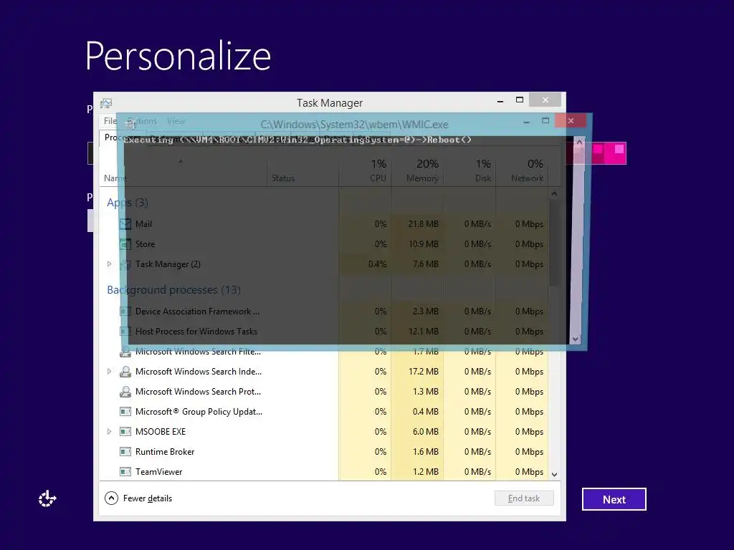Expand the MSOOBE EXE process entry
The height and width of the screenshot is (550, 734).
pos(109,432)
